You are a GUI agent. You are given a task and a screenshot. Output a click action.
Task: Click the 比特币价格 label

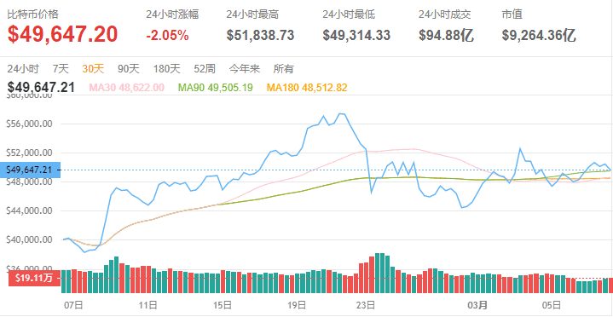tap(33, 14)
